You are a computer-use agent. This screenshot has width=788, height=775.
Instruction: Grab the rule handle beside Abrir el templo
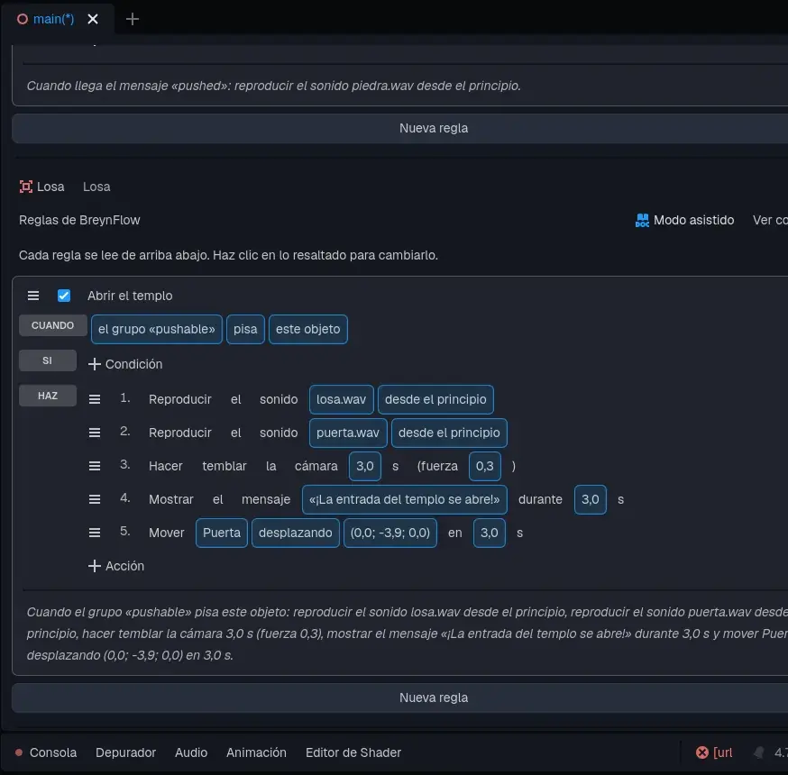coord(33,296)
